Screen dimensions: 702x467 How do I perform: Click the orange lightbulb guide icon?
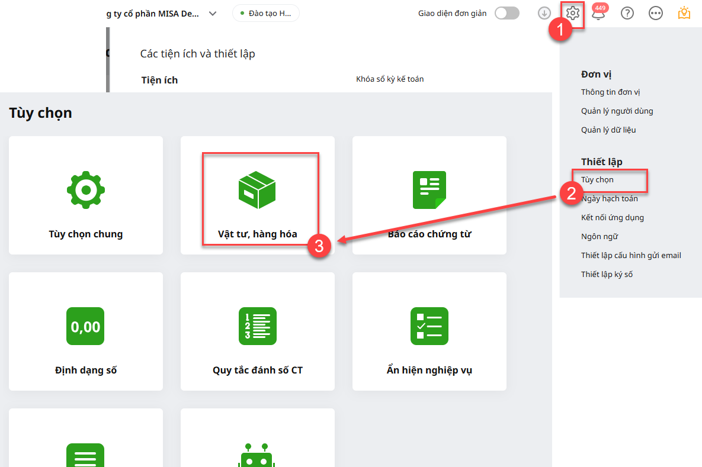click(x=684, y=13)
